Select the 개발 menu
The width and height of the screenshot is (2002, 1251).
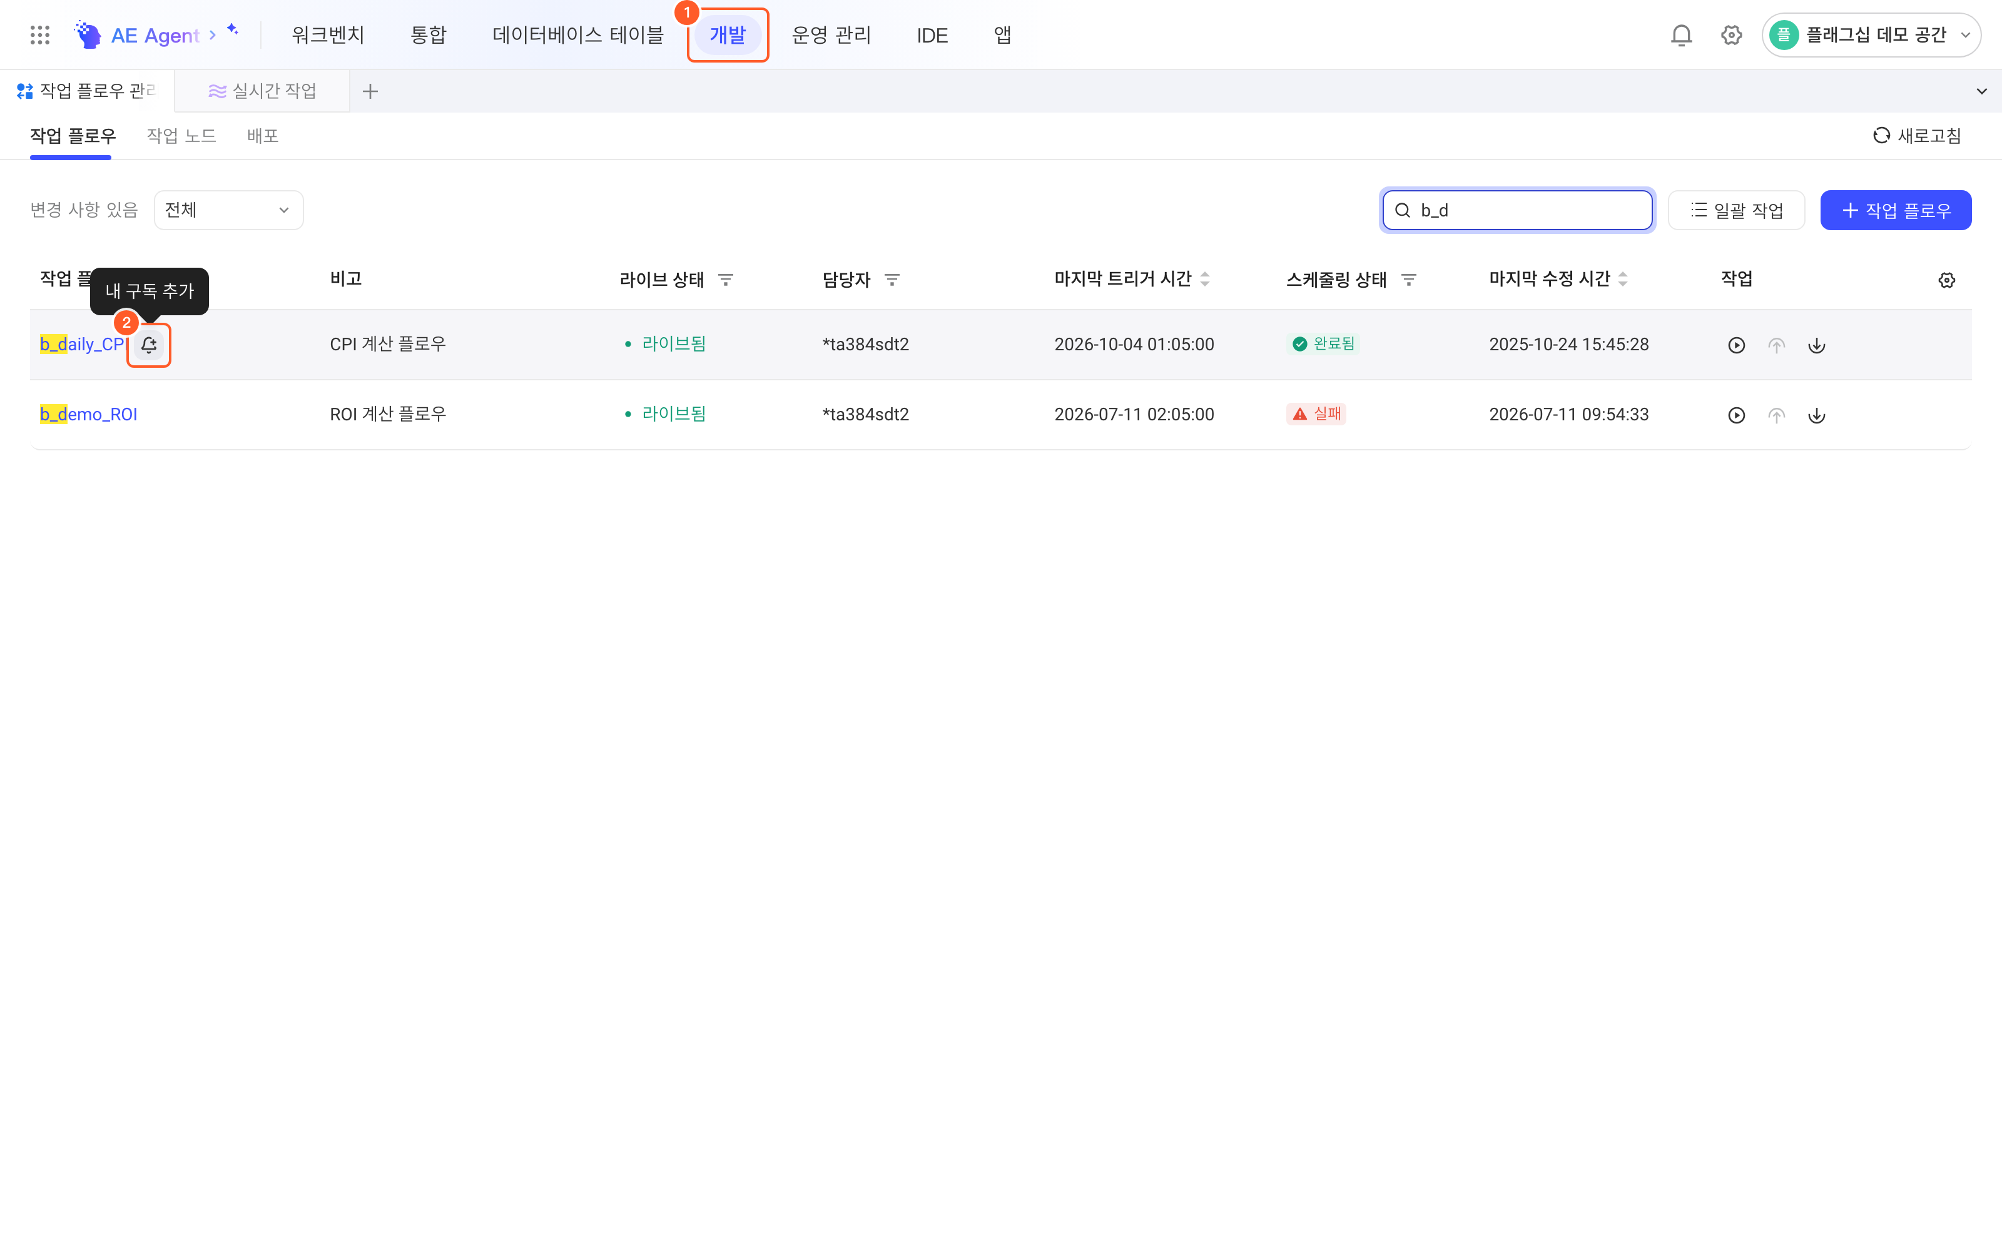[728, 35]
